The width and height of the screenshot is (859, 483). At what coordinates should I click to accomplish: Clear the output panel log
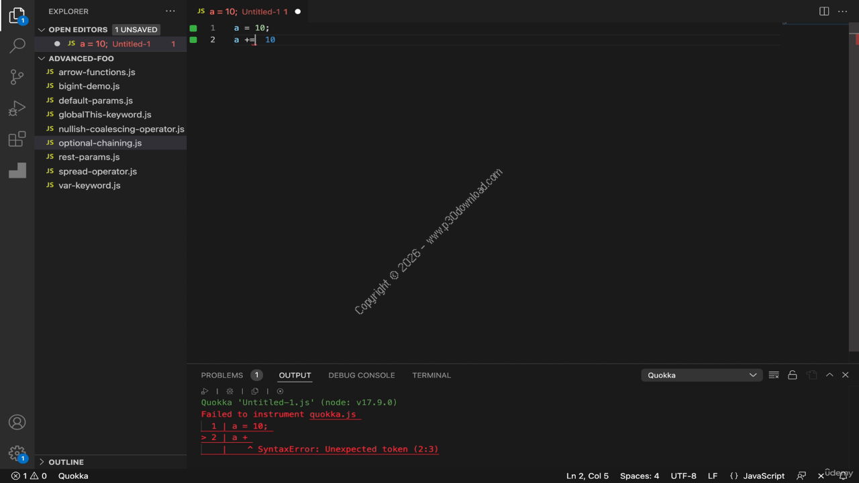tap(774, 375)
